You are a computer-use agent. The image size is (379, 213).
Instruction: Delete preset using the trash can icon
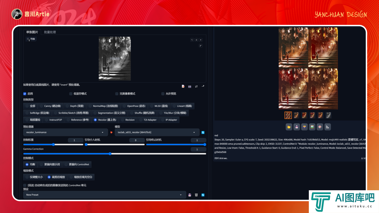197,195
